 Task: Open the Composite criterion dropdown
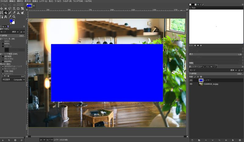pos(18,80)
